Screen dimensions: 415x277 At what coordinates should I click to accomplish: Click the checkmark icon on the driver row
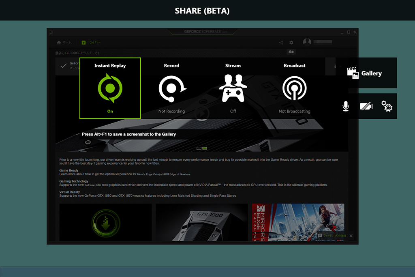pyautogui.click(x=63, y=66)
